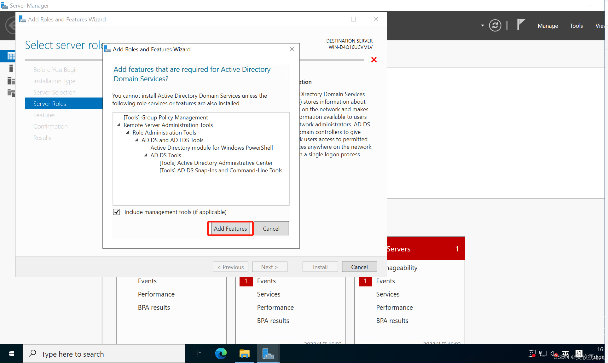Click the network status tray icon
This screenshot has height=363, width=608.
click(543, 354)
